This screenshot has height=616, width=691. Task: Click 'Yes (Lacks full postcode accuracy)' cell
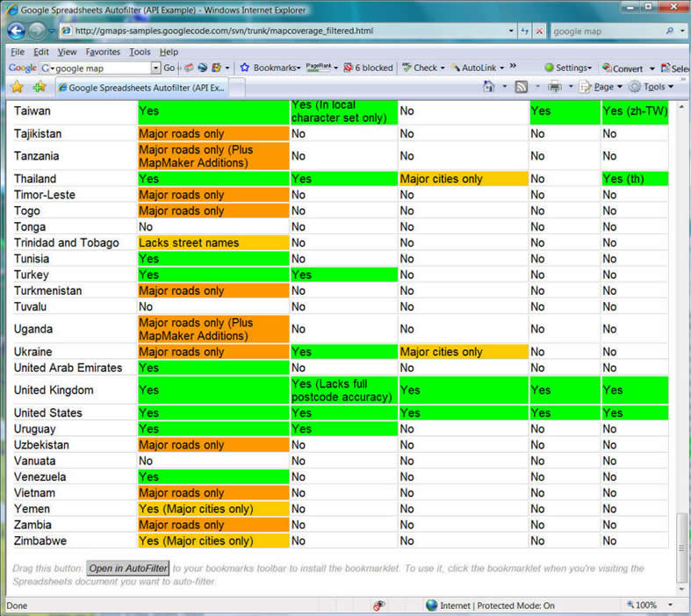coord(343,390)
